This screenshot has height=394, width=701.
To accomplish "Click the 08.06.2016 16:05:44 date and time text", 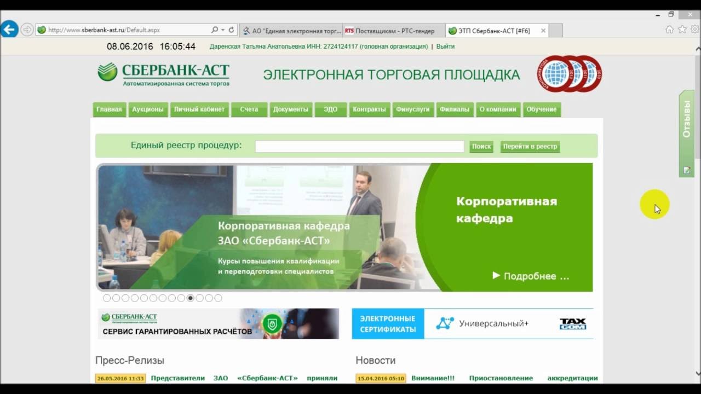I will 151,47.
